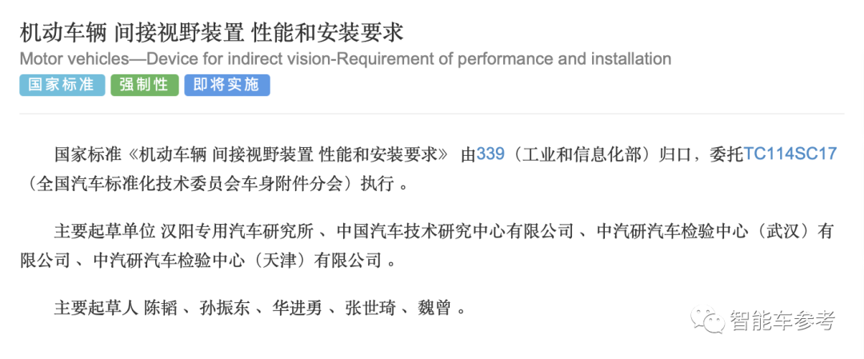
Task: Open the 339 department link
Action: 490,154
